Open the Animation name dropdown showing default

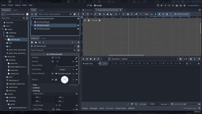point(150,59)
